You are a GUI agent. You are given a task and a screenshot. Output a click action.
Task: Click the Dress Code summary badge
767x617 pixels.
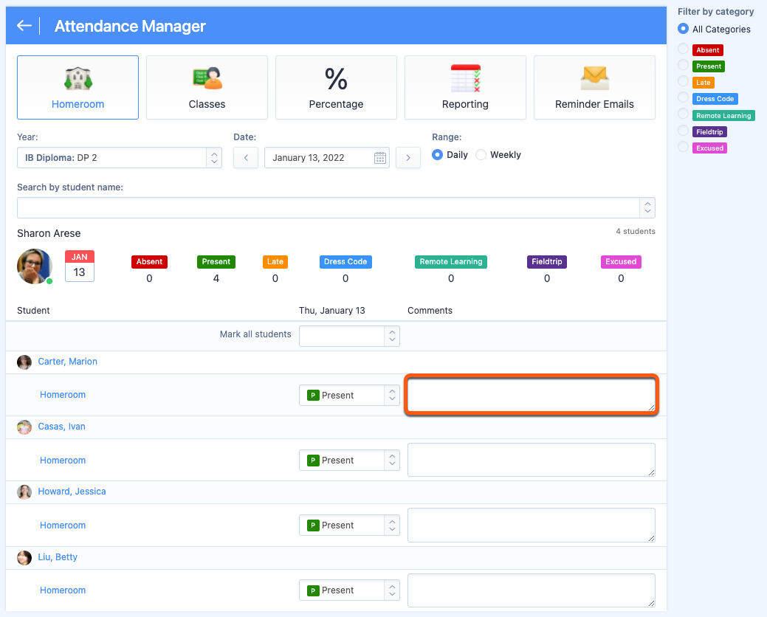tap(345, 261)
